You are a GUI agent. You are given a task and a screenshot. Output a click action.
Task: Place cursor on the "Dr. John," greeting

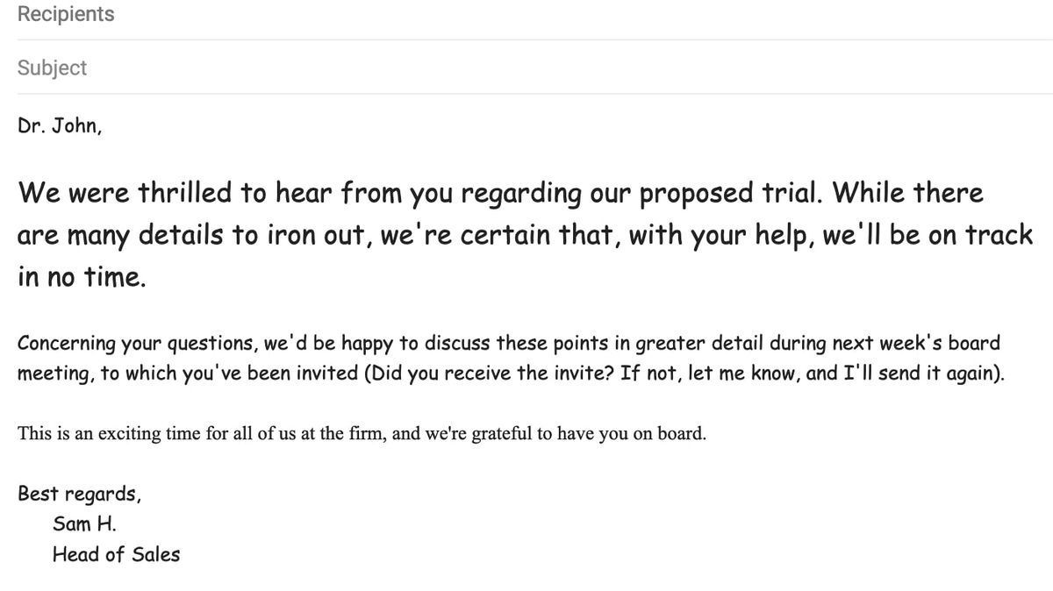[x=59, y=126]
